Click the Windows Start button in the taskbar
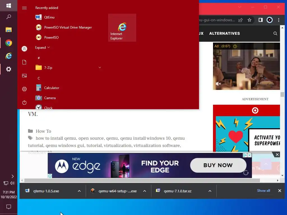The width and height of the screenshot is (287, 215). pos(9,6)
